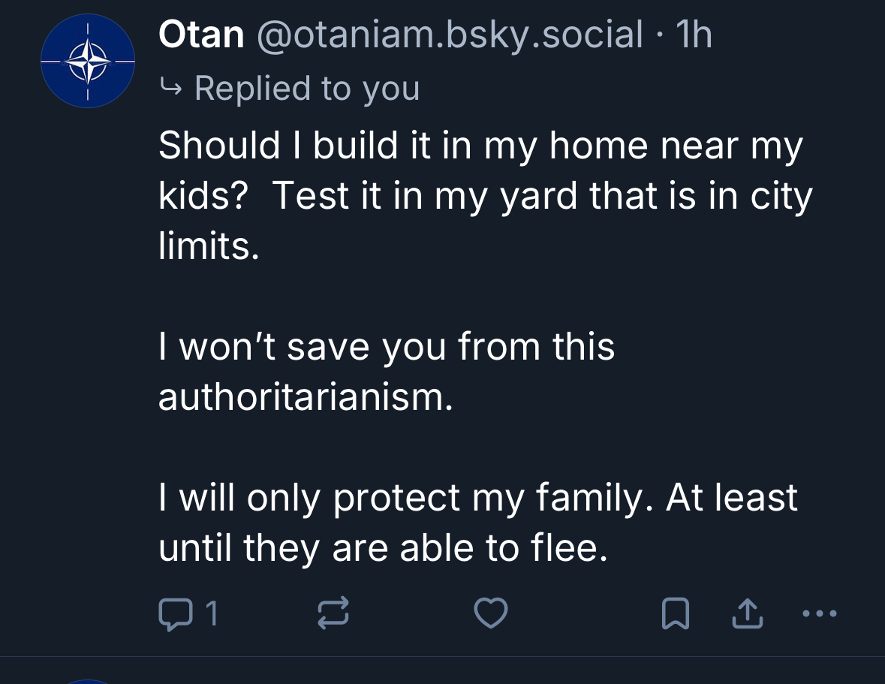The width and height of the screenshot is (885, 684).
Task: Open Otan's profile picture avatar
Action: [x=87, y=62]
